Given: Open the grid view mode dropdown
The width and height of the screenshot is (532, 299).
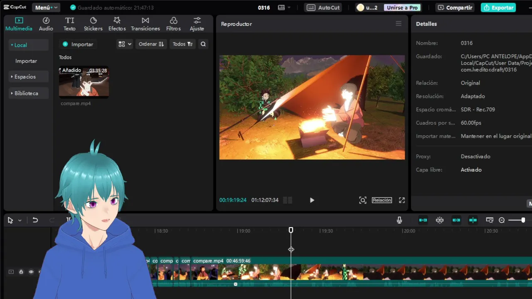Looking at the screenshot, I should (125, 44).
